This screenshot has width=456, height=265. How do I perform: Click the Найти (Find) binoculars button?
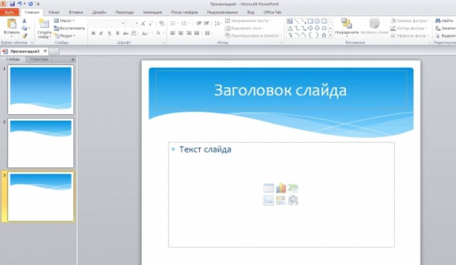[x=444, y=21]
